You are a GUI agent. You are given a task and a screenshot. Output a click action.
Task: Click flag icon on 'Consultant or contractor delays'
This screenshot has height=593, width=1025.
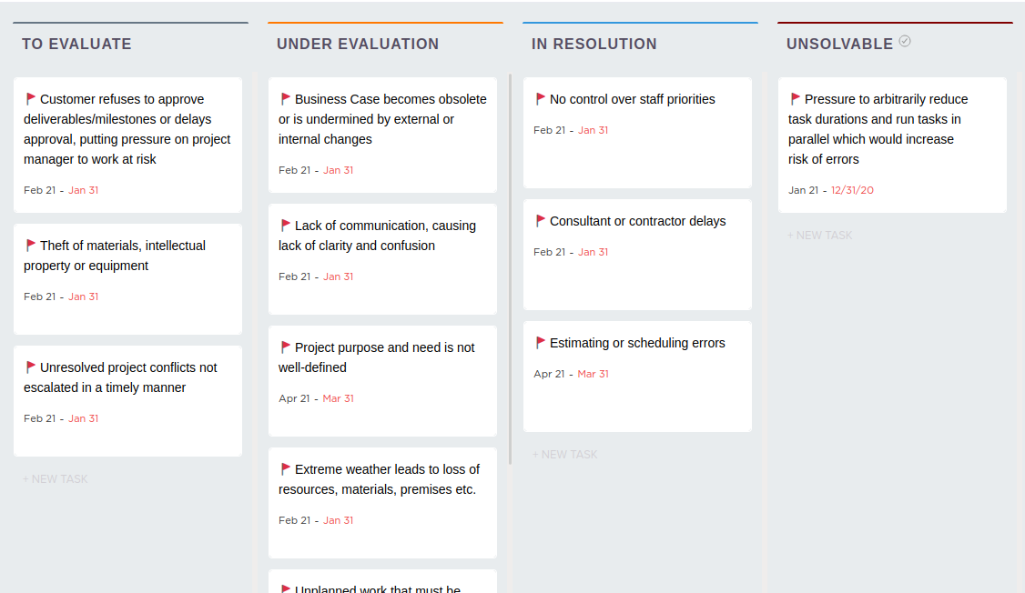point(541,221)
